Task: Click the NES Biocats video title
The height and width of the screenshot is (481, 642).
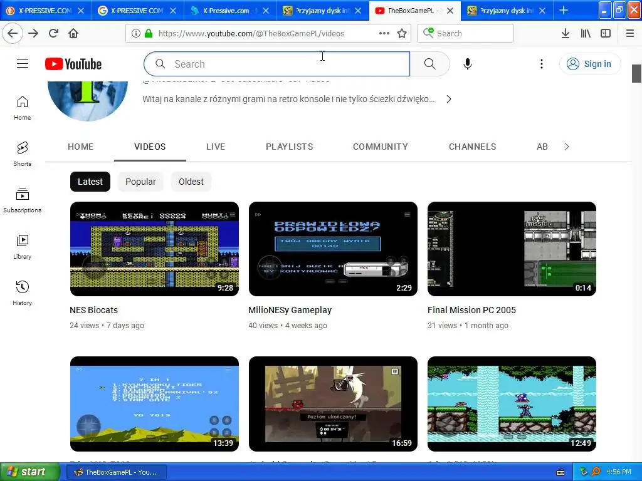Action: (94, 310)
